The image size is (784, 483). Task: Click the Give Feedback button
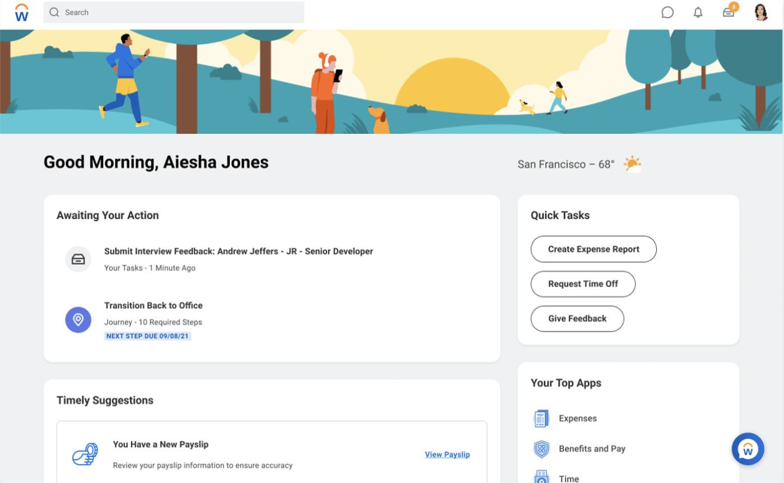tap(577, 319)
